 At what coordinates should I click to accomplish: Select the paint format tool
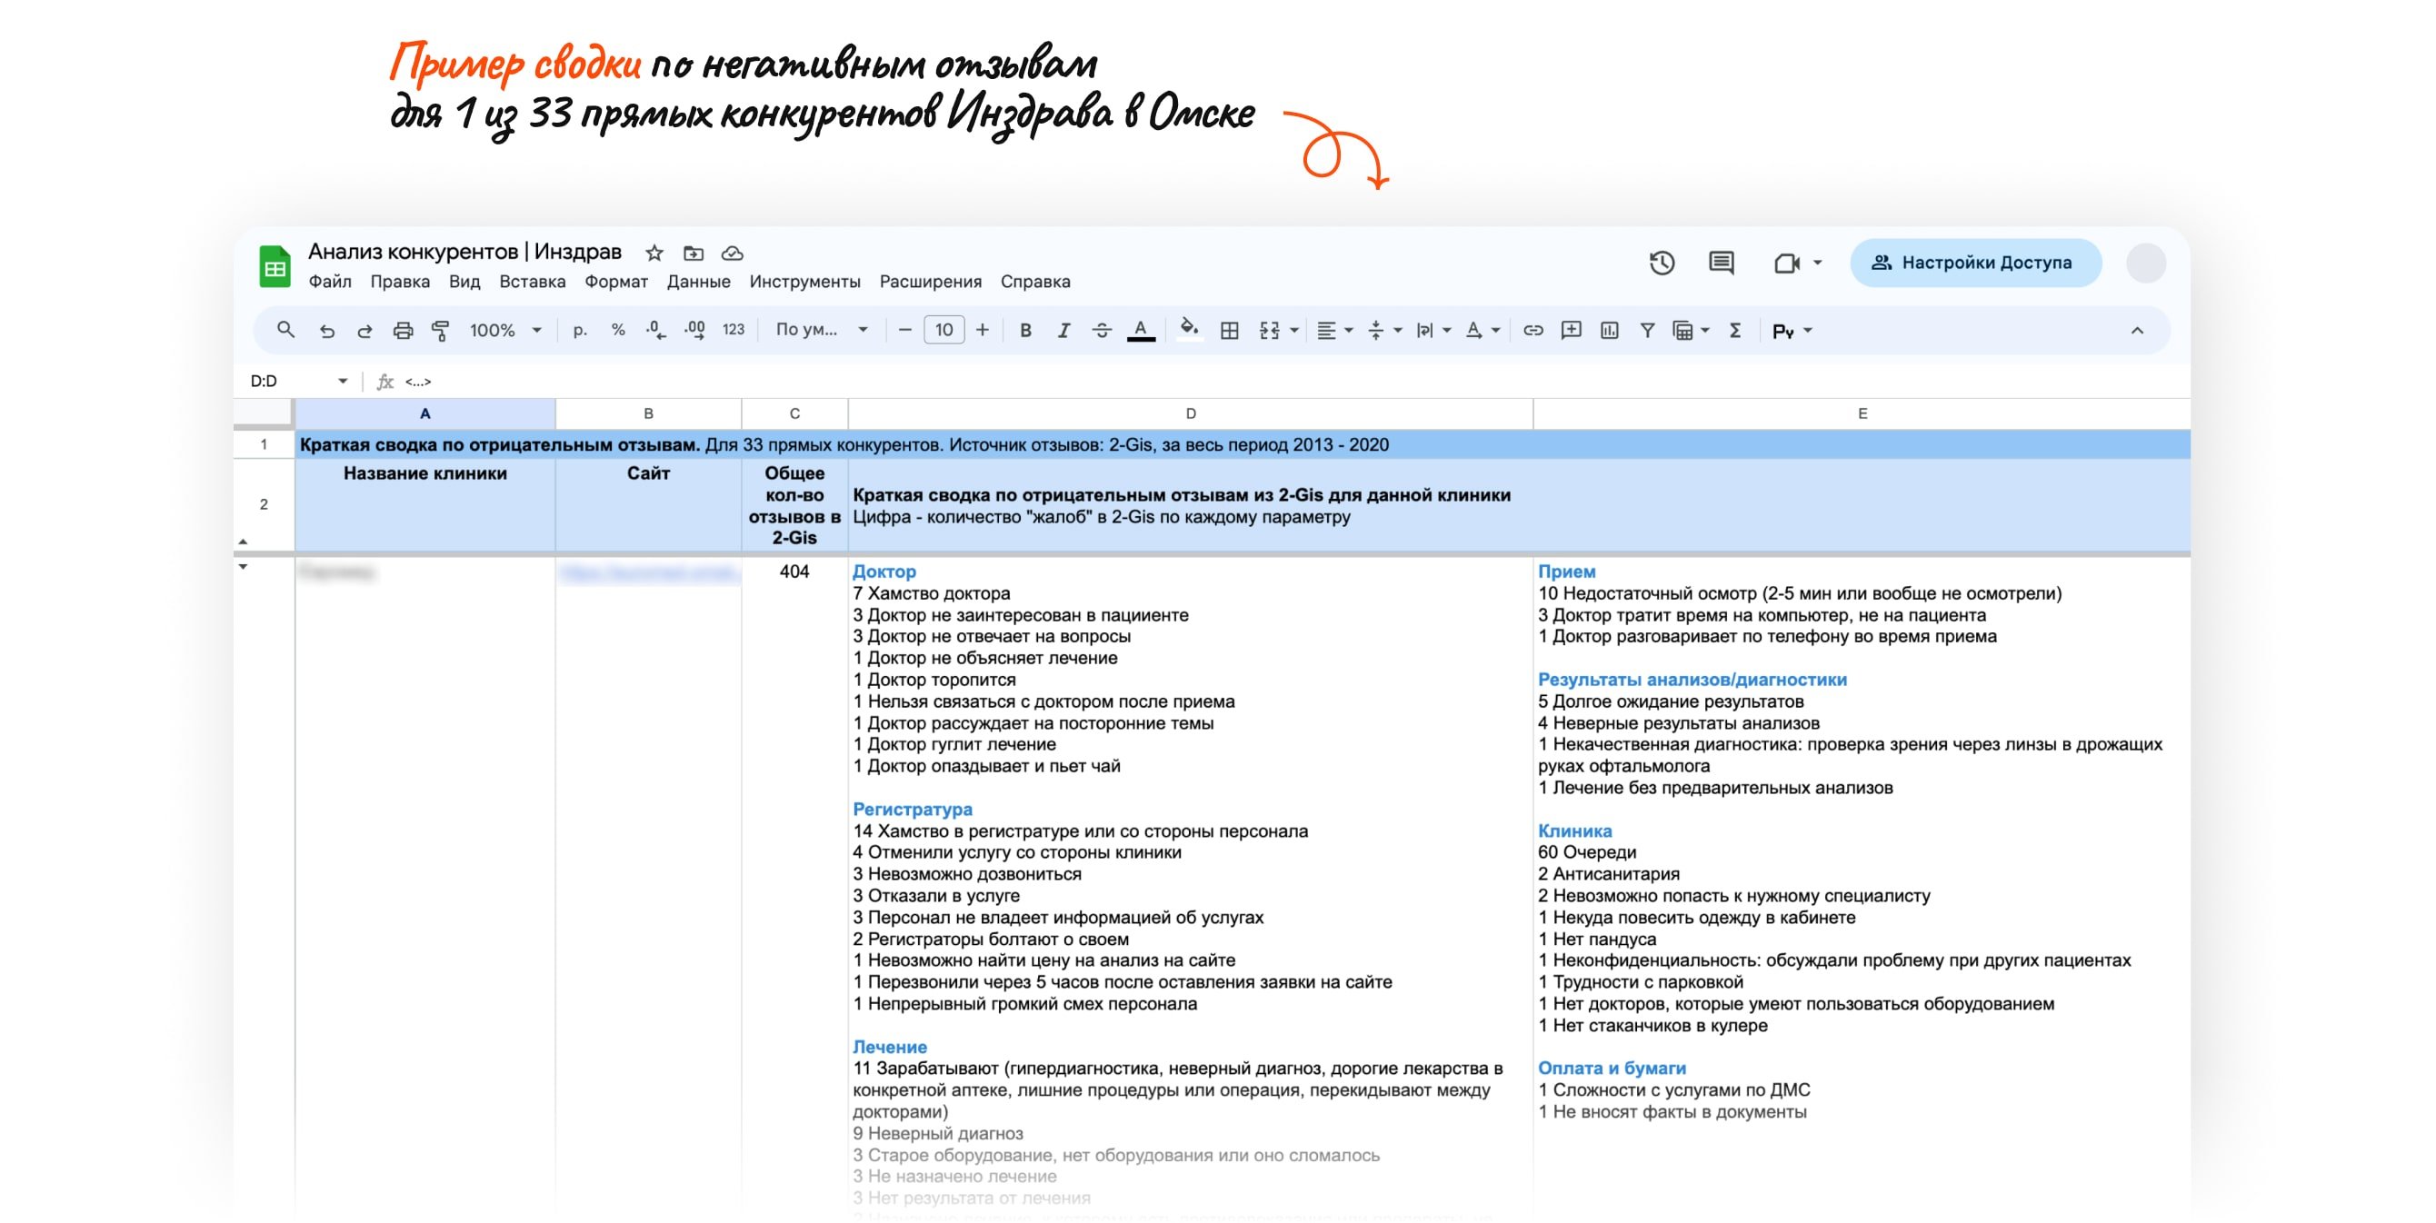[x=441, y=330]
